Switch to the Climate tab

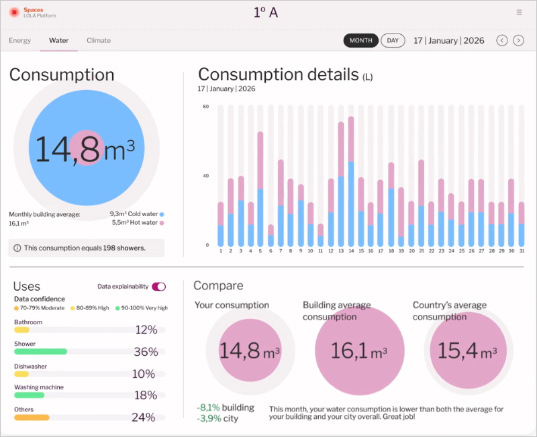tap(99, 41)
